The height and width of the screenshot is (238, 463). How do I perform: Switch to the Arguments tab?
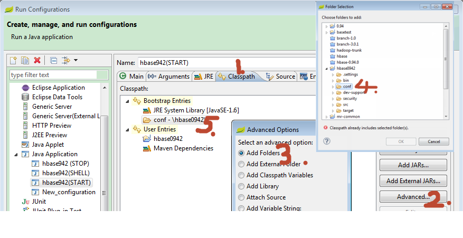click(168, 77)
